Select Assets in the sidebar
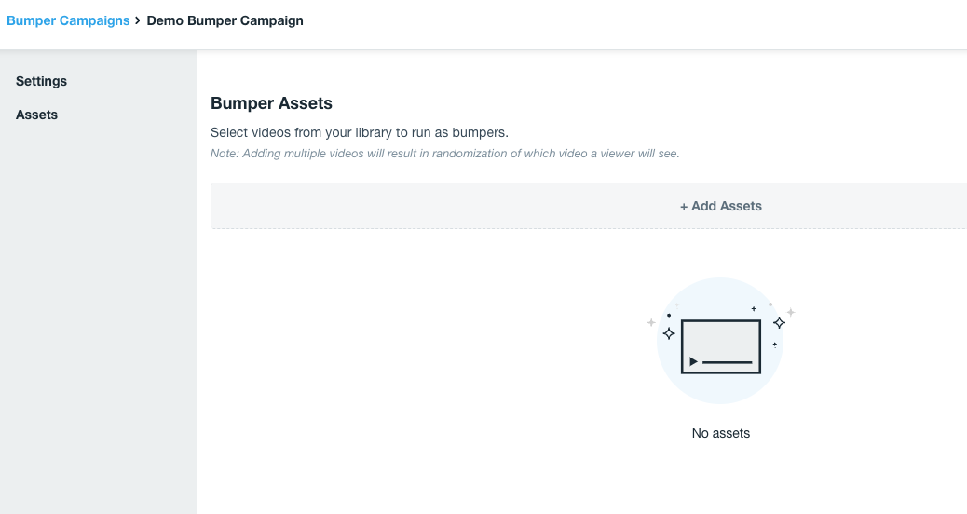Viewport: 967px width, 514px height. click(x=36, y=115)
